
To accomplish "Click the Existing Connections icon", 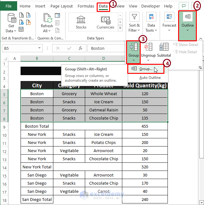I will [28, 22].
